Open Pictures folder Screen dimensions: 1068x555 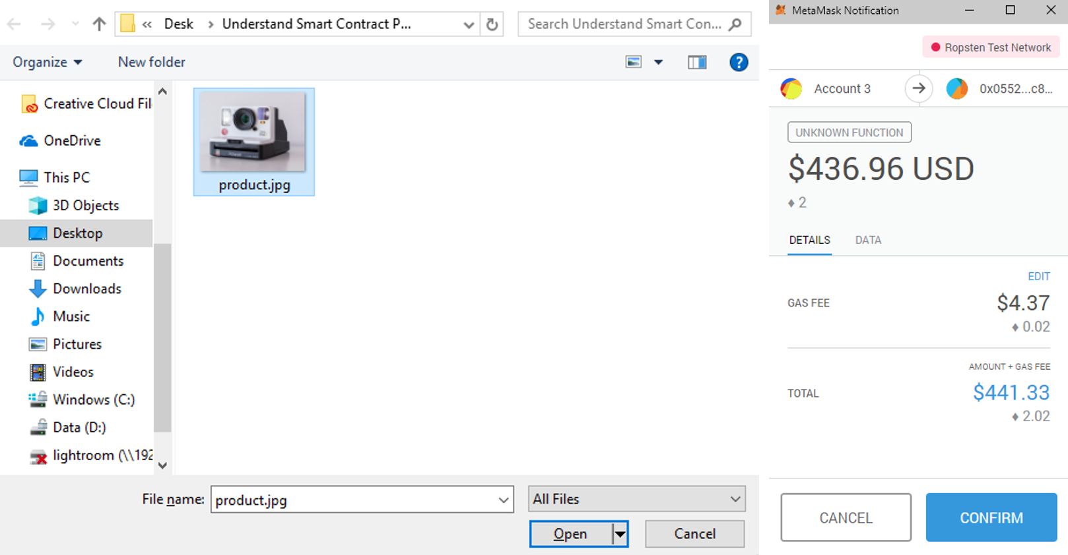[65, 344]
